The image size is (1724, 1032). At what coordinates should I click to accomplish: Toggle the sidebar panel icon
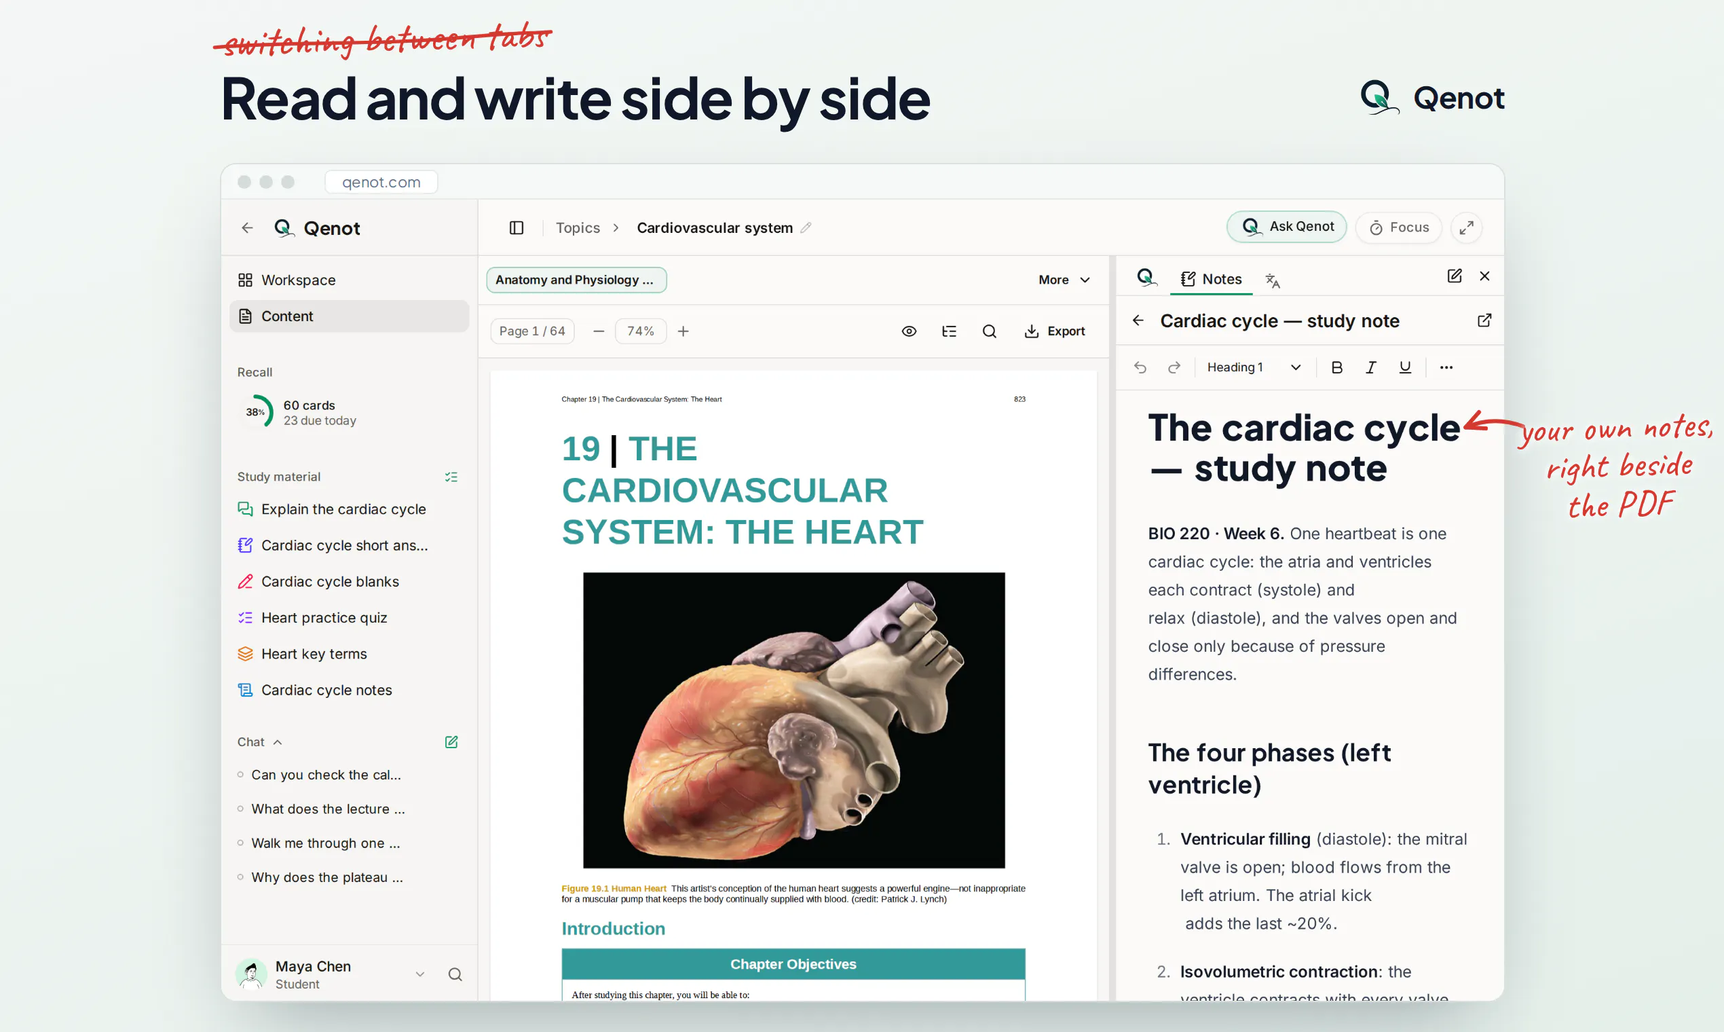[x=516, y=227]
